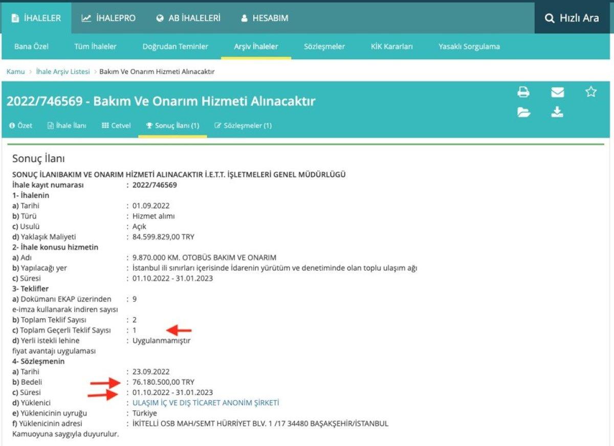Image resolution: width=614 pixels, height=446 pixels.
Task: Open the Sözleşmeler (1) tab
Action: click(243, 126)
